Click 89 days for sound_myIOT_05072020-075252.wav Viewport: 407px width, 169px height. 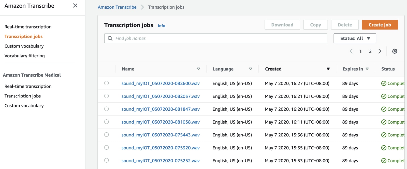click(350, 161)
